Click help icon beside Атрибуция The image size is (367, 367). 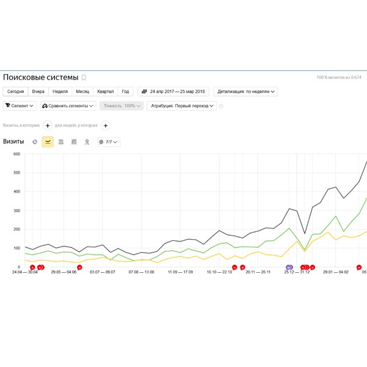coord(221,106)
